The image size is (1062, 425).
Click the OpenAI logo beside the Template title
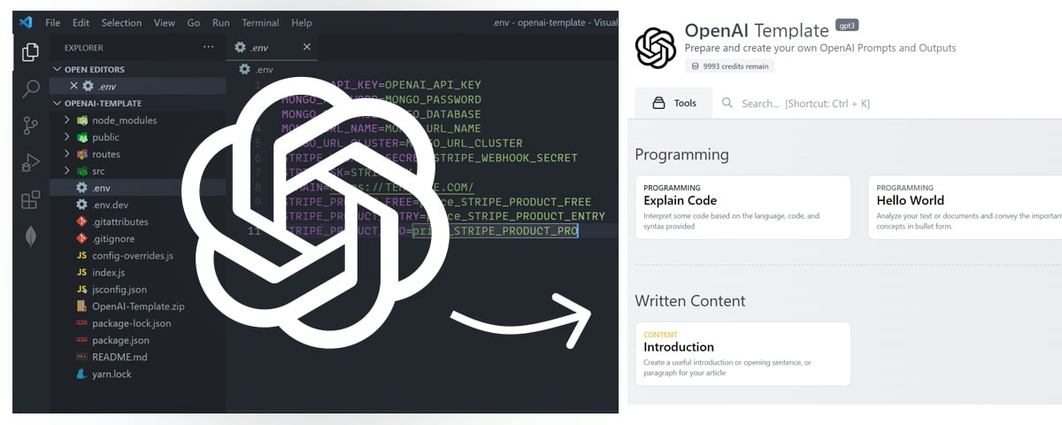tap(656, 48)
